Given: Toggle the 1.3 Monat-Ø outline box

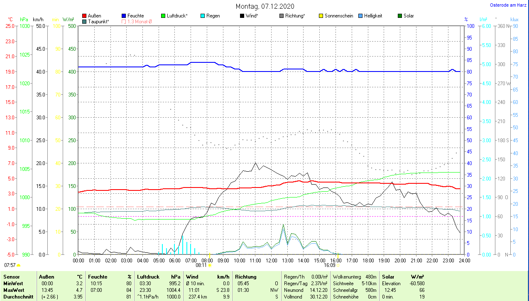Looking at the screenshot, I should coord(124,21).
